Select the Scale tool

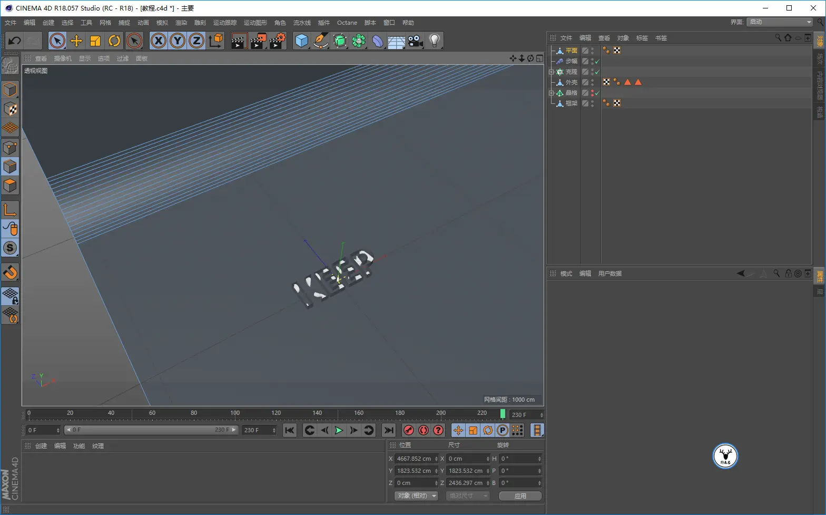coord(95,41)
